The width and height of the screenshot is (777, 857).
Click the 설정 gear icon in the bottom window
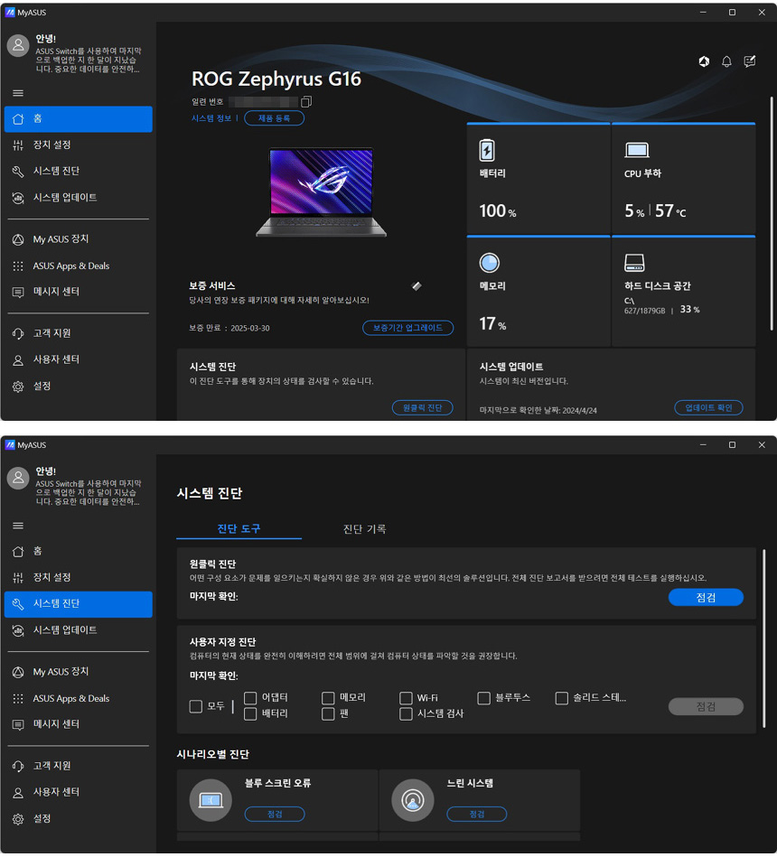click(x=18, y=819)
